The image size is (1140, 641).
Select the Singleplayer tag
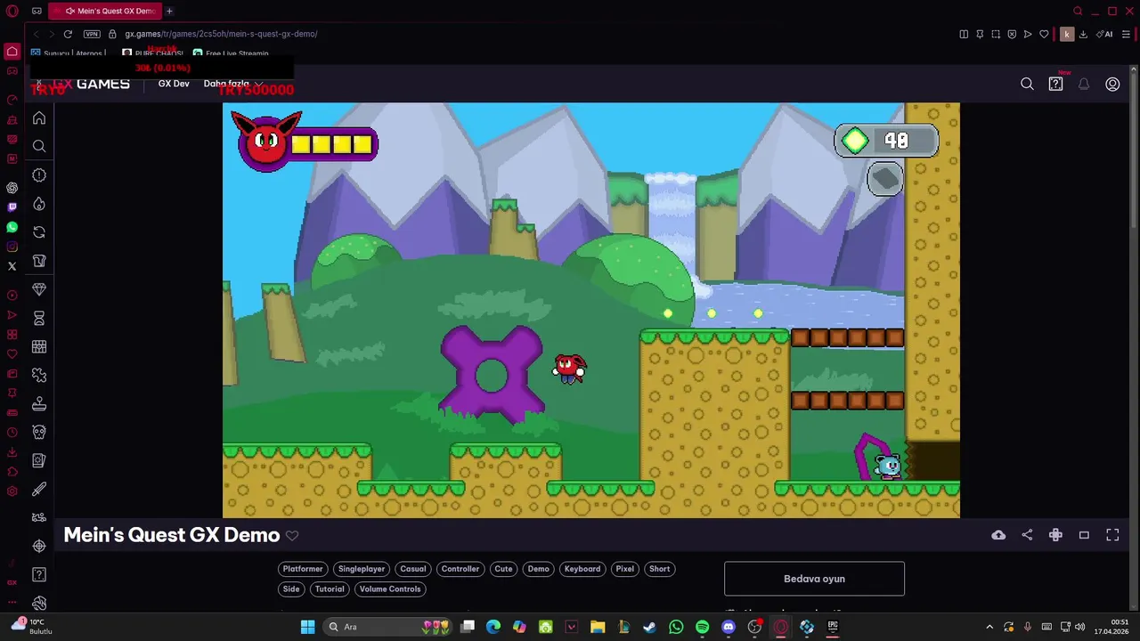tap(362, 569)
